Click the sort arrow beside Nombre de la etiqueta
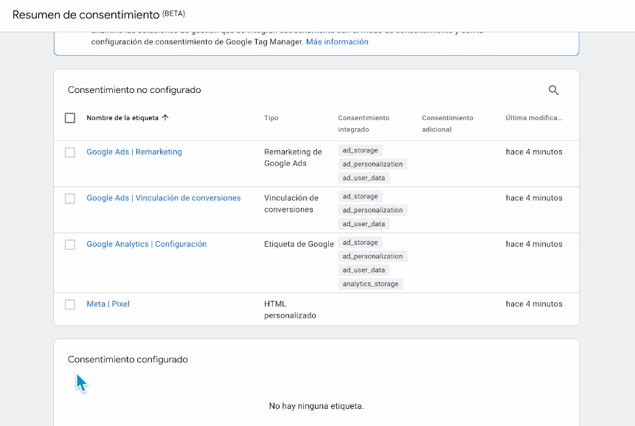The width and height of the screenshot is (635, 426). tap(165, 118)
